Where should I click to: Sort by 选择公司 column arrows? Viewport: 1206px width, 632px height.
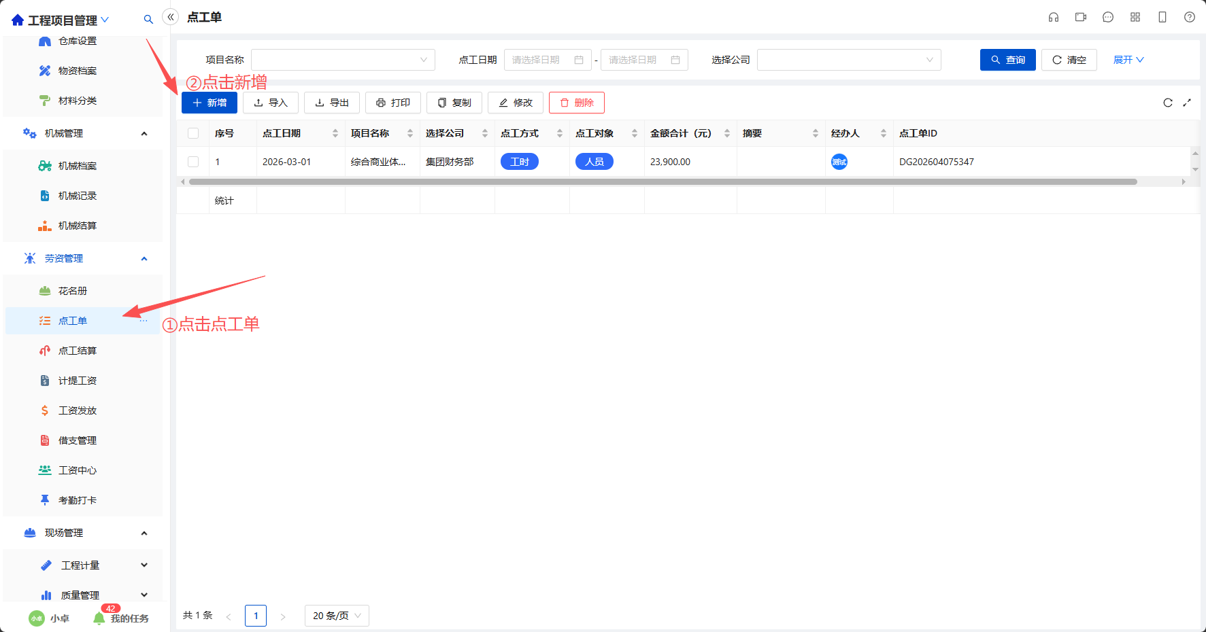click(x=485, y=133)
